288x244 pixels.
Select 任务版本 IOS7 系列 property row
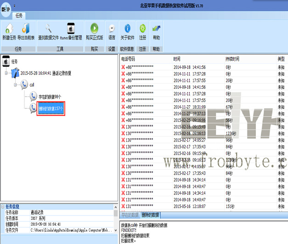pos(59,218)
